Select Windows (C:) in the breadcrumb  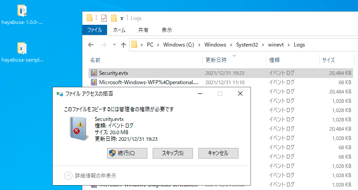(x=178, y=45)
